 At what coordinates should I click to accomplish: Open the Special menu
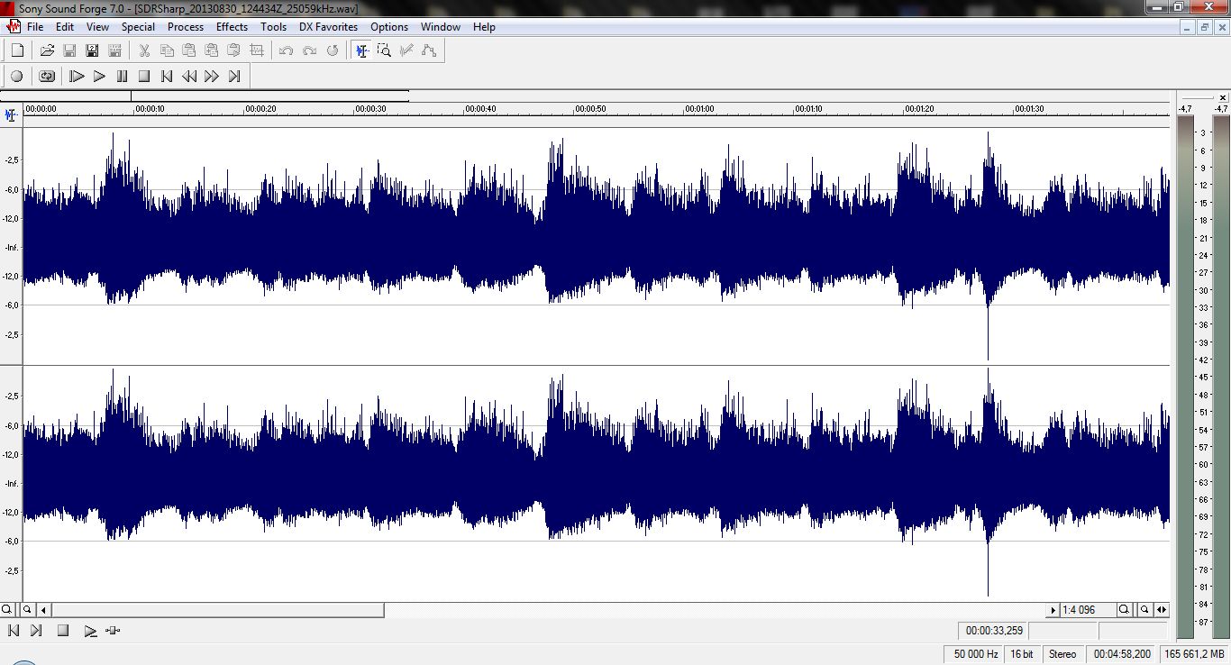[138, 27]
